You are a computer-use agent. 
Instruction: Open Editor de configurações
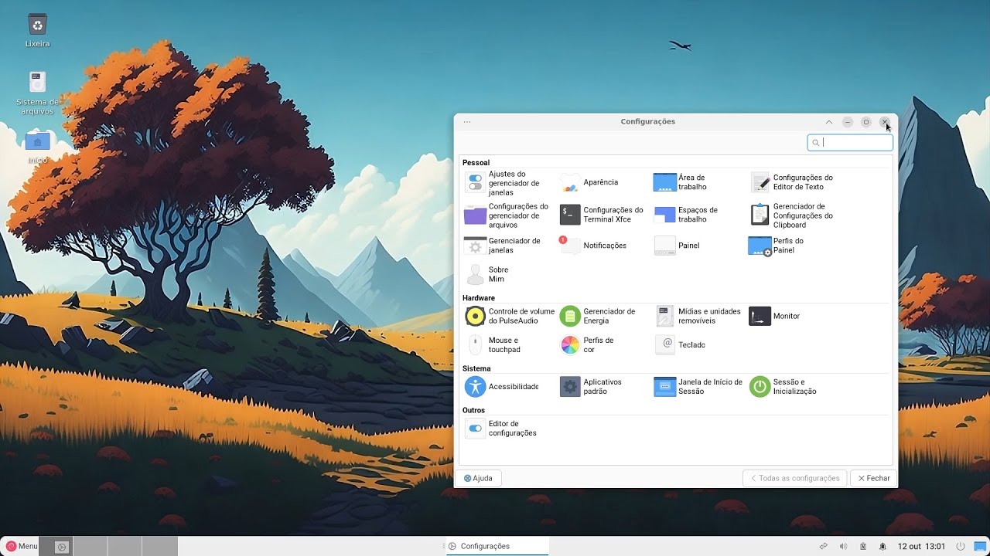pyautogui.click(x=500, y=429)
